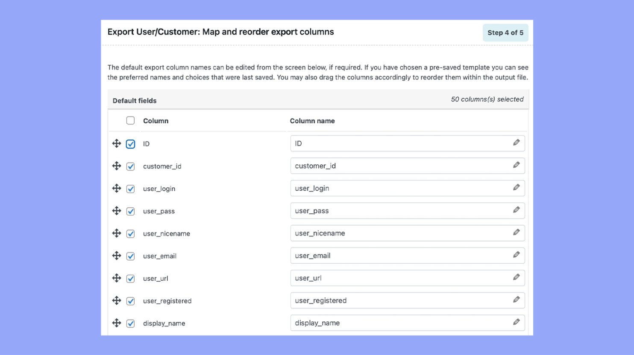Click the edit pencil for user_registered field
This screenshot has width=634, height=355.
(517, 299)
